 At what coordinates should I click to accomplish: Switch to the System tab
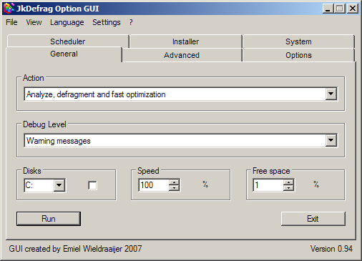(x=298, y=41)
